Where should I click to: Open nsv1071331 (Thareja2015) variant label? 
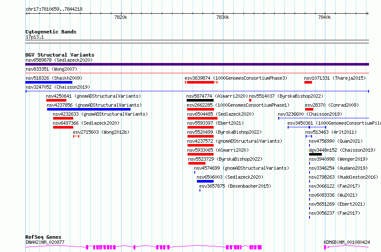(335, 78)
